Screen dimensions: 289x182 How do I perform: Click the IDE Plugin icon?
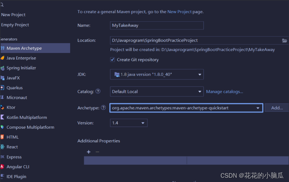[x=2, y=176]
